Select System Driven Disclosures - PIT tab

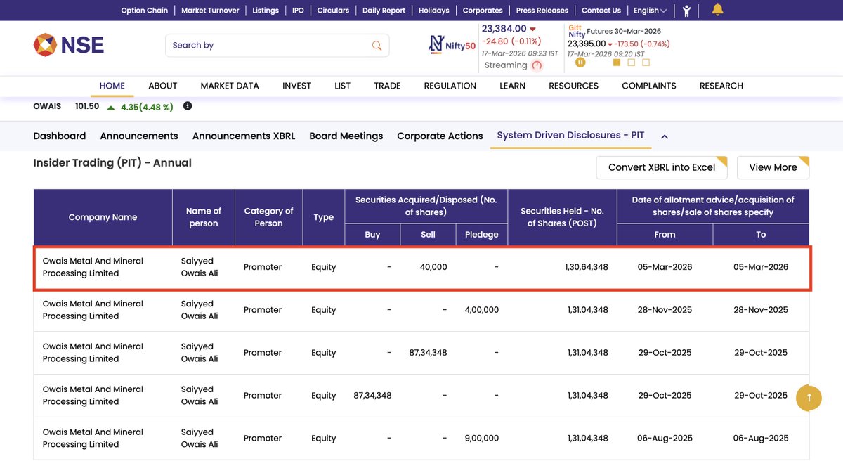pos(570,135)
